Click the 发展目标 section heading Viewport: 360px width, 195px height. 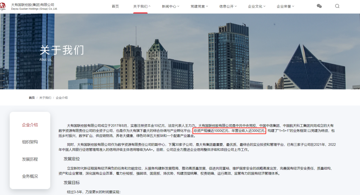pyautogui.click(x=72, y=183)
